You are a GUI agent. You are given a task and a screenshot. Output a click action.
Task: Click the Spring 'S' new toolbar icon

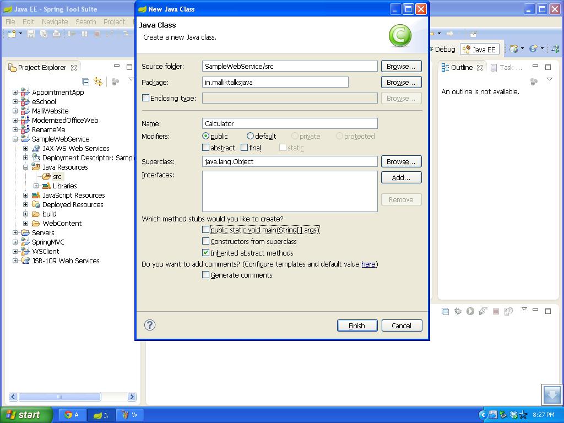pyautogui.click(x=533, y=48)
